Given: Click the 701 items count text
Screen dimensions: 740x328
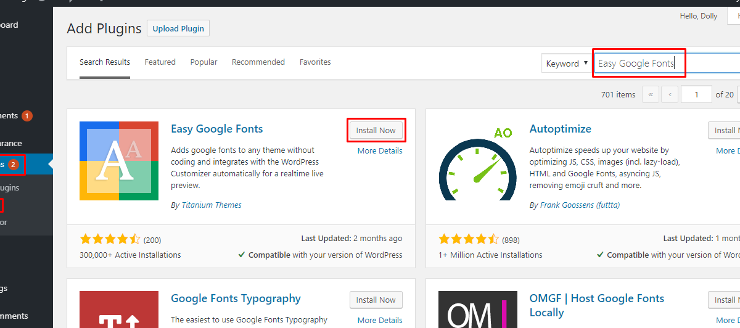Looking at the screenshot, I should 618,94.
